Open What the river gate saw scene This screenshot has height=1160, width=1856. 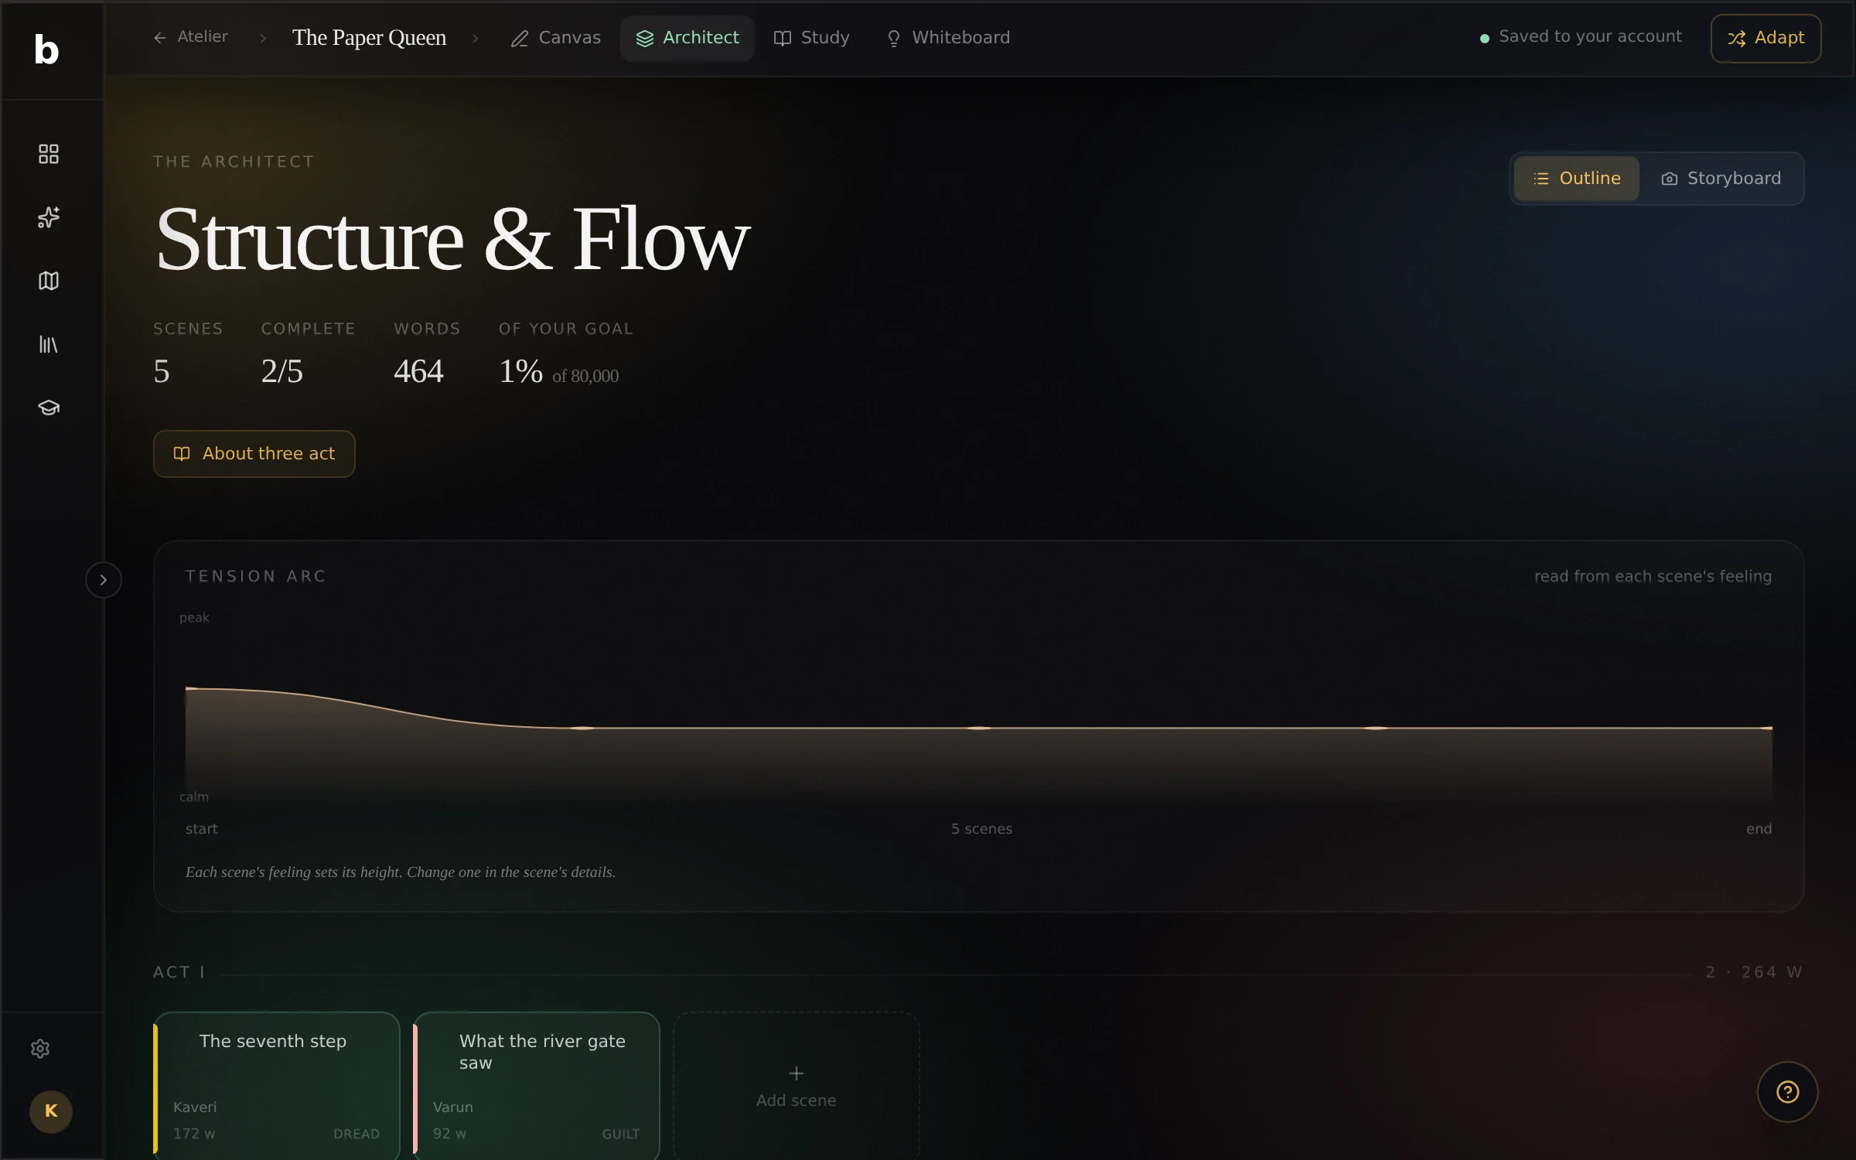pos(537,1085)
